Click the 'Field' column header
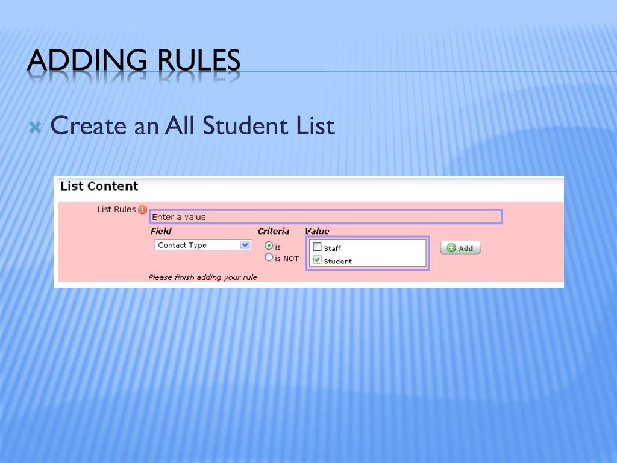617x463 pixels. tap(160, 231)
